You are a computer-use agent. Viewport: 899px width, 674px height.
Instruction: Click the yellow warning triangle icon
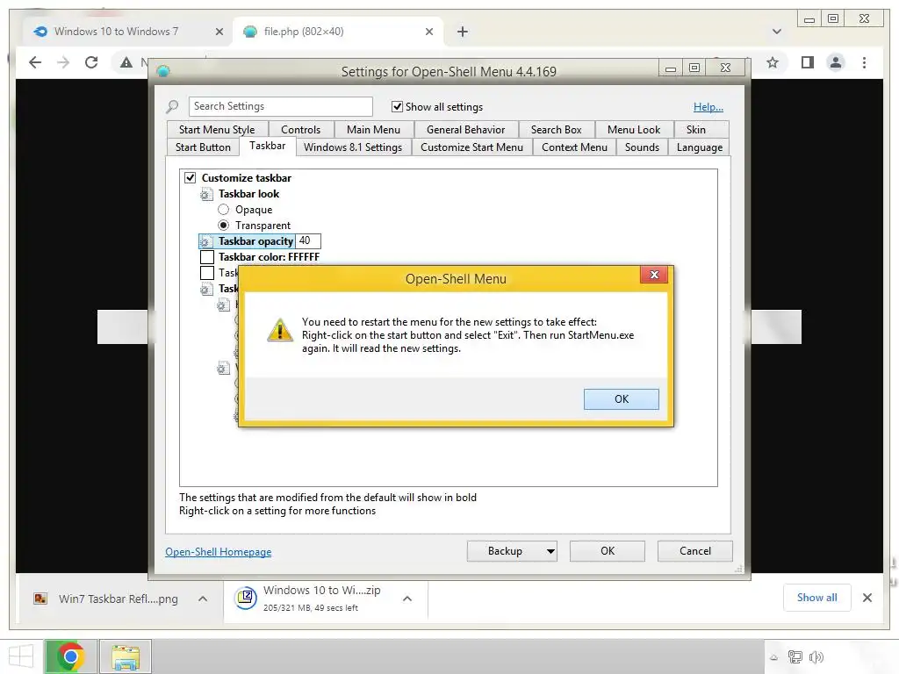click(280, 330)
